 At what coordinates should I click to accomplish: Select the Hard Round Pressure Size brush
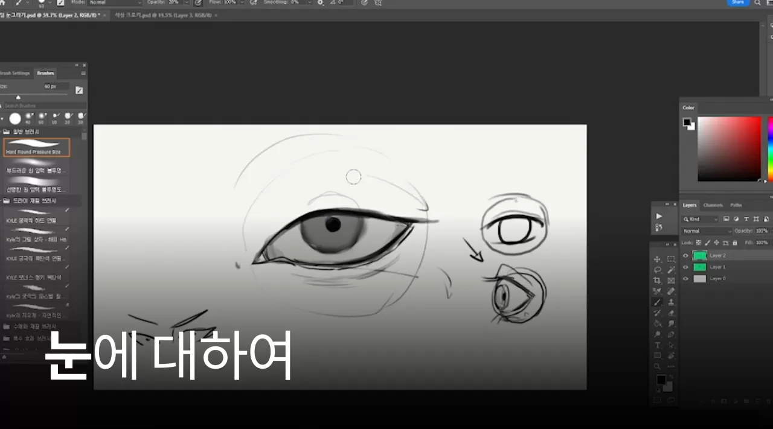(x=36, y=147)
